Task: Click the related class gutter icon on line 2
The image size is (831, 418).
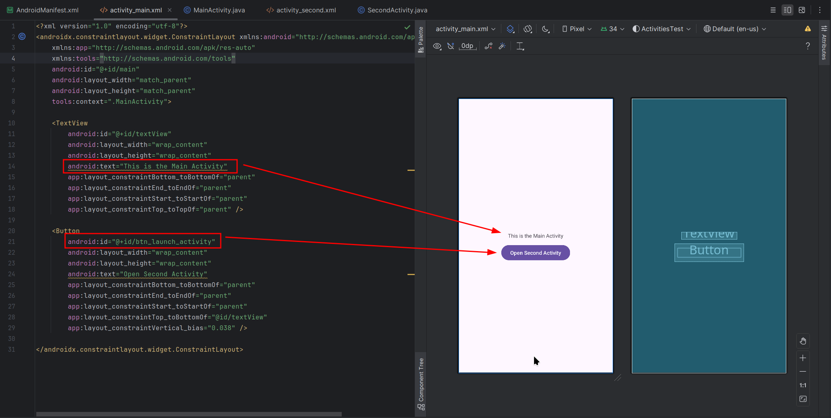Action: click(x=22, y=37)
